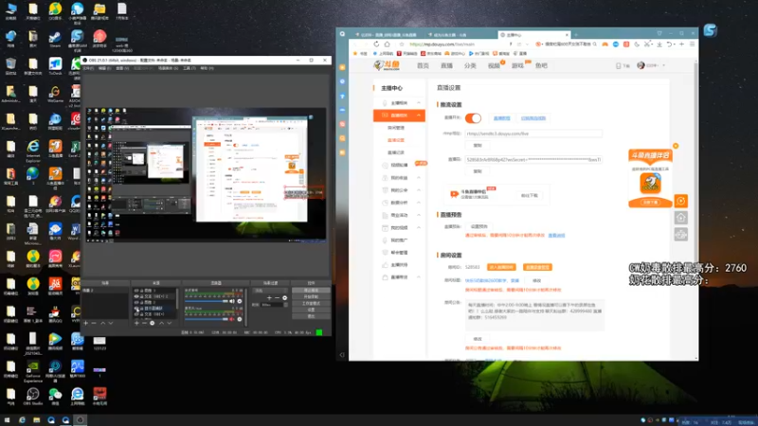This screenshot has width=758, height=426.
Task: Adjust desktop audio volume slider in OBS mixer
Action: point(206,301)
